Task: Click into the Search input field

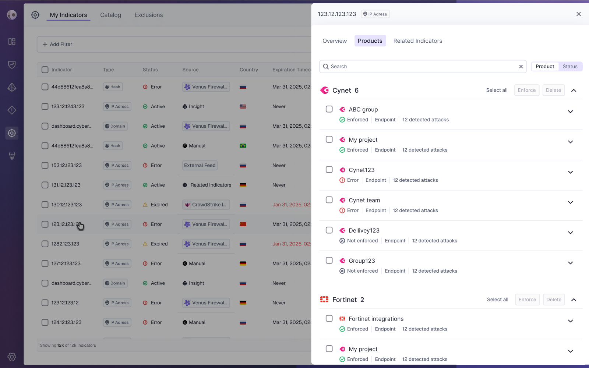Action: pos(423,67)
